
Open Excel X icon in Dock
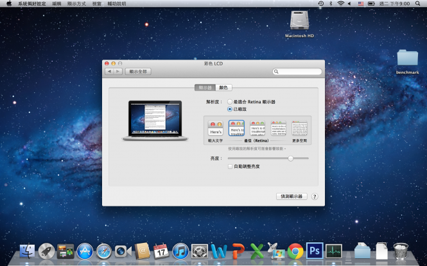[257, 251]
